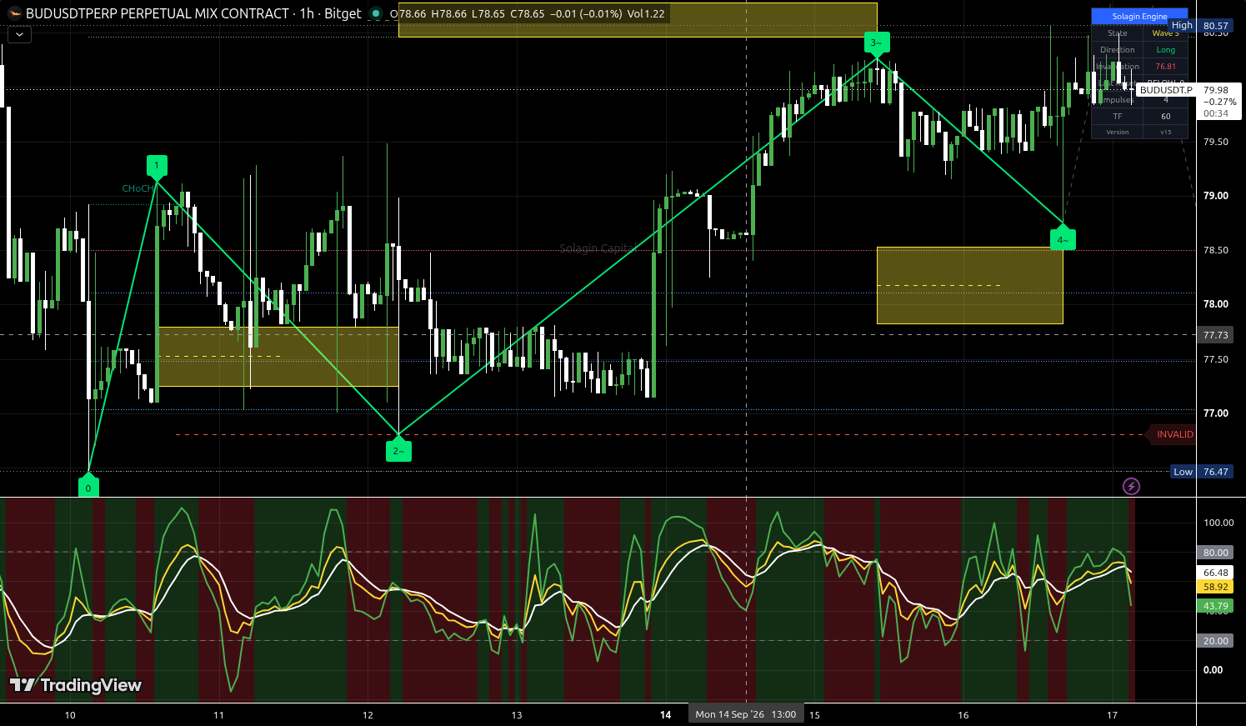This screenshot has height=726, width=1246.
Task: Click date 10 on the time axis
Action: pyautogui.click(x=70, y=715)
